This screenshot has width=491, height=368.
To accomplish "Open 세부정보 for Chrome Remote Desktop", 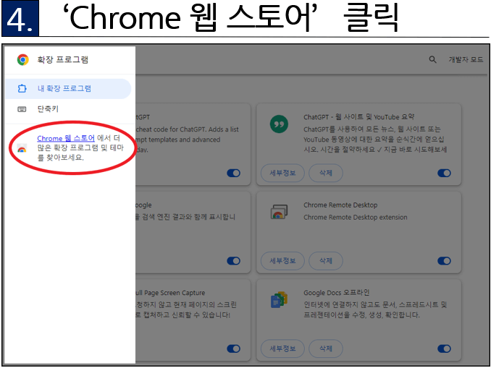I will click(282, 261).
